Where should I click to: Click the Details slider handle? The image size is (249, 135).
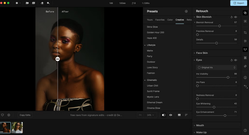(x=216, y=43)
